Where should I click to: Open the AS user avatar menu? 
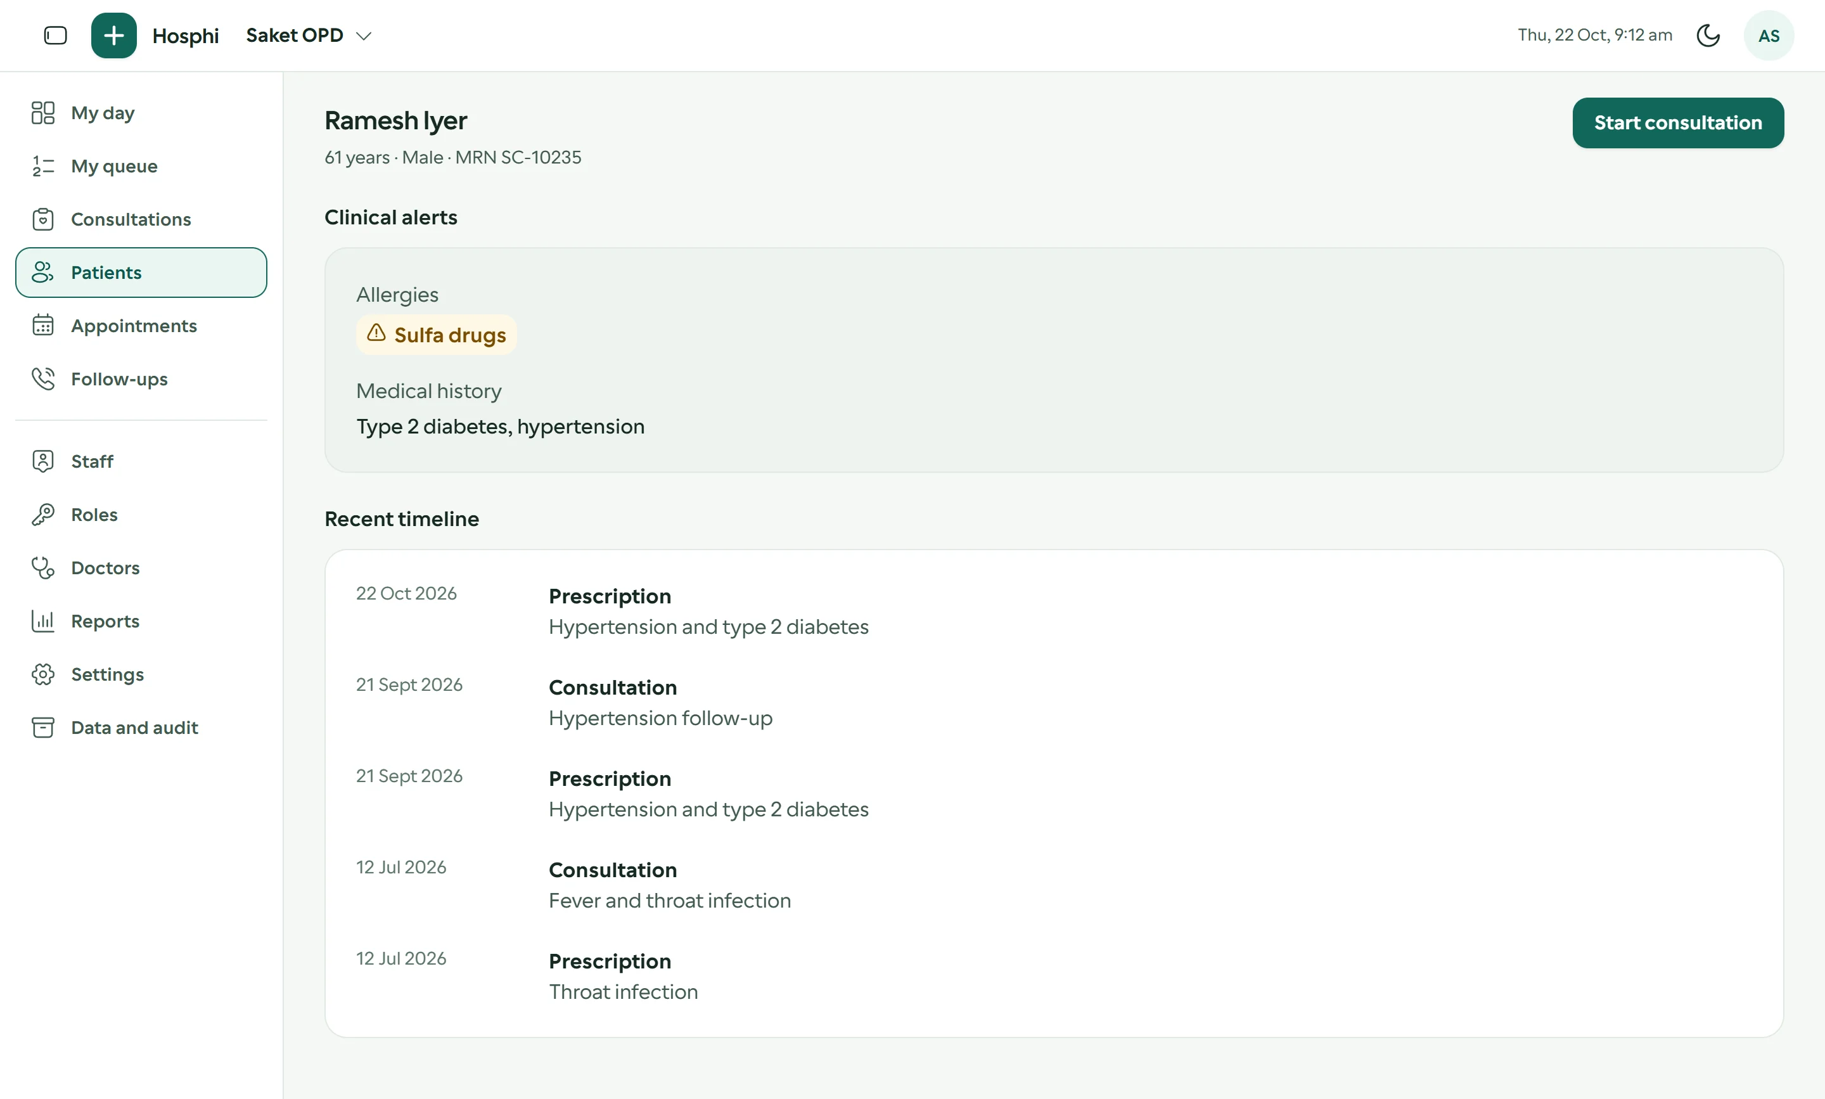pyautogui.click(x=1769, y=35)
